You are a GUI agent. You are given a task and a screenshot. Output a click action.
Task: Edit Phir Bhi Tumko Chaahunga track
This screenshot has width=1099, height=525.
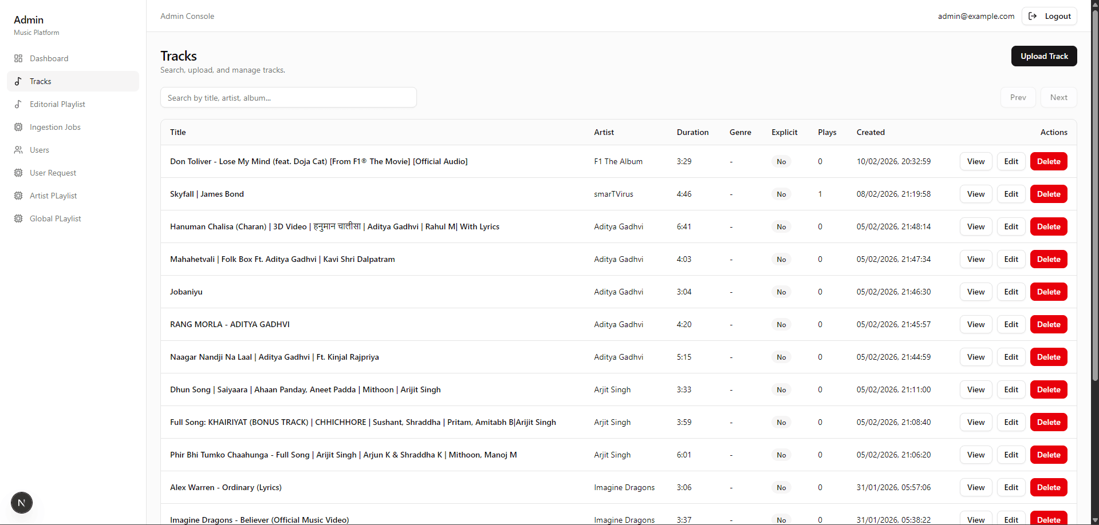(1011, 455)
